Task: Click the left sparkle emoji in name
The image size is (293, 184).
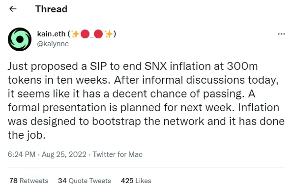Action: 76,34
